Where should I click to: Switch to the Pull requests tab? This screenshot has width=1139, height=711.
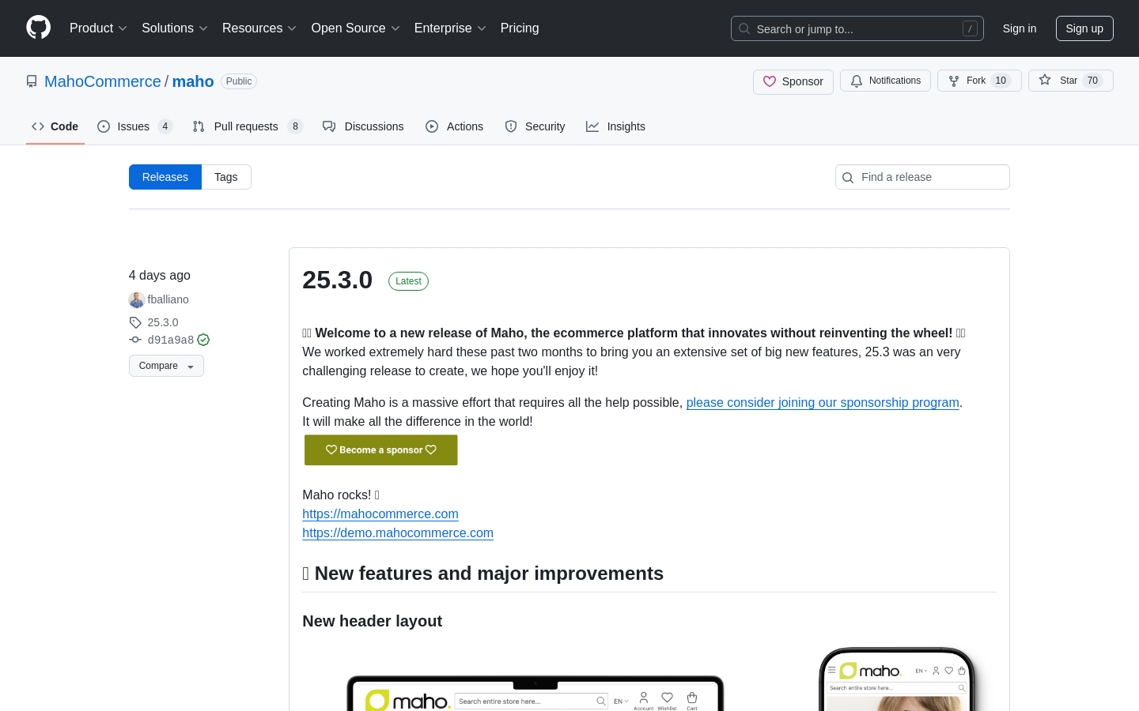click(x=248, y=126)
